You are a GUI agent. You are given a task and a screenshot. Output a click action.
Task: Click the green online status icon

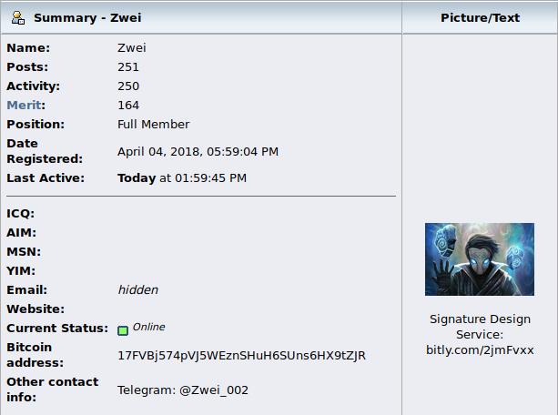(123, 330)
